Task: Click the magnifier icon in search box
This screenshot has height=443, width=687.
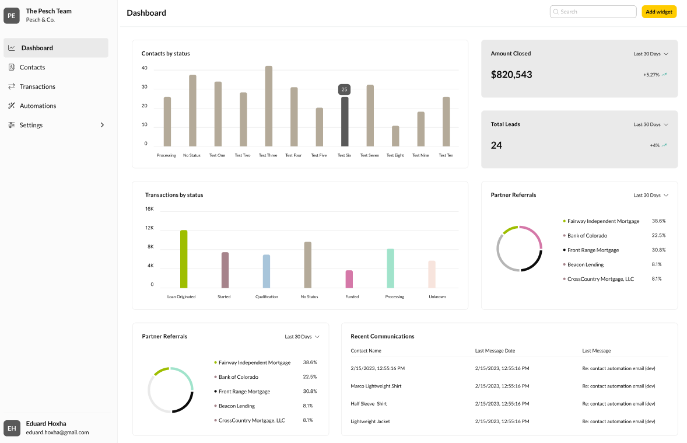Action: [556, 12]
